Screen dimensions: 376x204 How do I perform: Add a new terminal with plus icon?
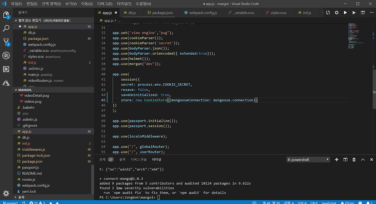pos(337,159)
